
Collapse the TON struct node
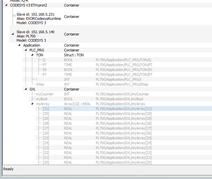[32, 55]
